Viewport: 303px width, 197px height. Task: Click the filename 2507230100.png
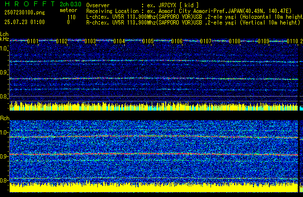click(25, 12)
